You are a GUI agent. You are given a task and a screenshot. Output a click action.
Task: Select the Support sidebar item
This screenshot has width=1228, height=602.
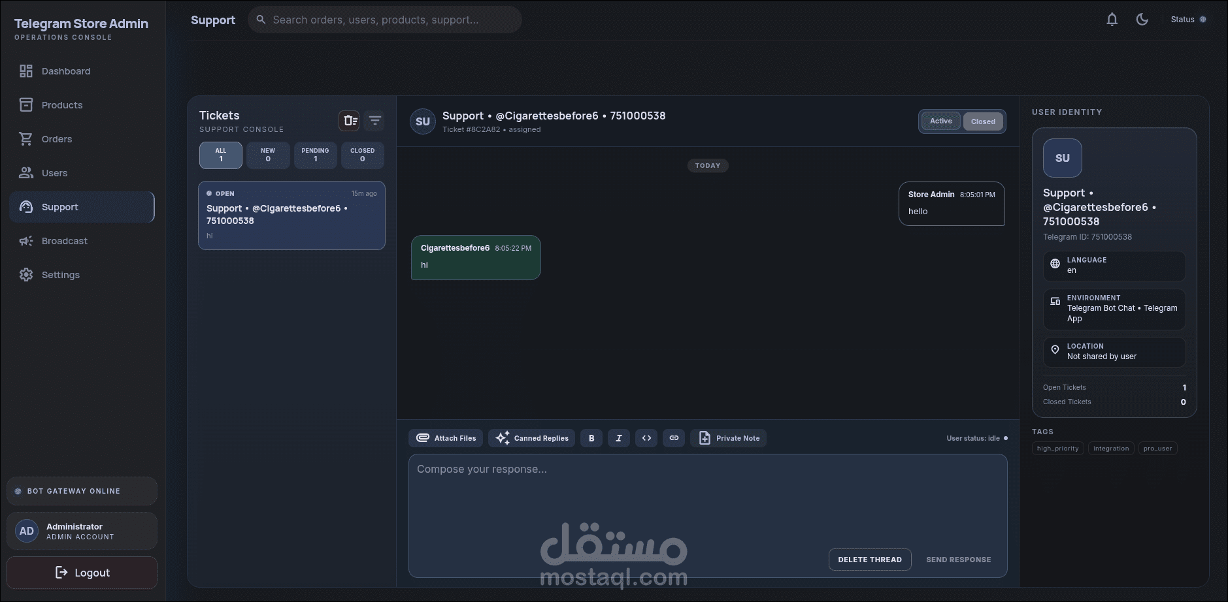(x=82, y=207)
